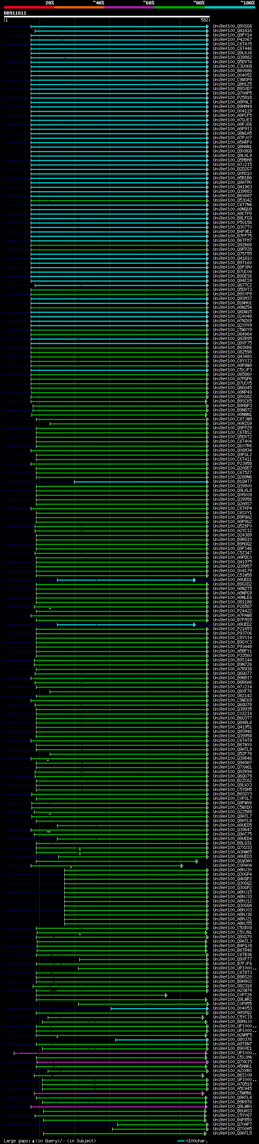Click the red ~20% identity legend segment
This screenshot has width=259, height=1144.
pos(29,7)
